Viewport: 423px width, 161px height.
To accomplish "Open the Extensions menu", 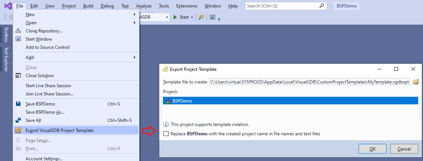I will coord(187,6).
